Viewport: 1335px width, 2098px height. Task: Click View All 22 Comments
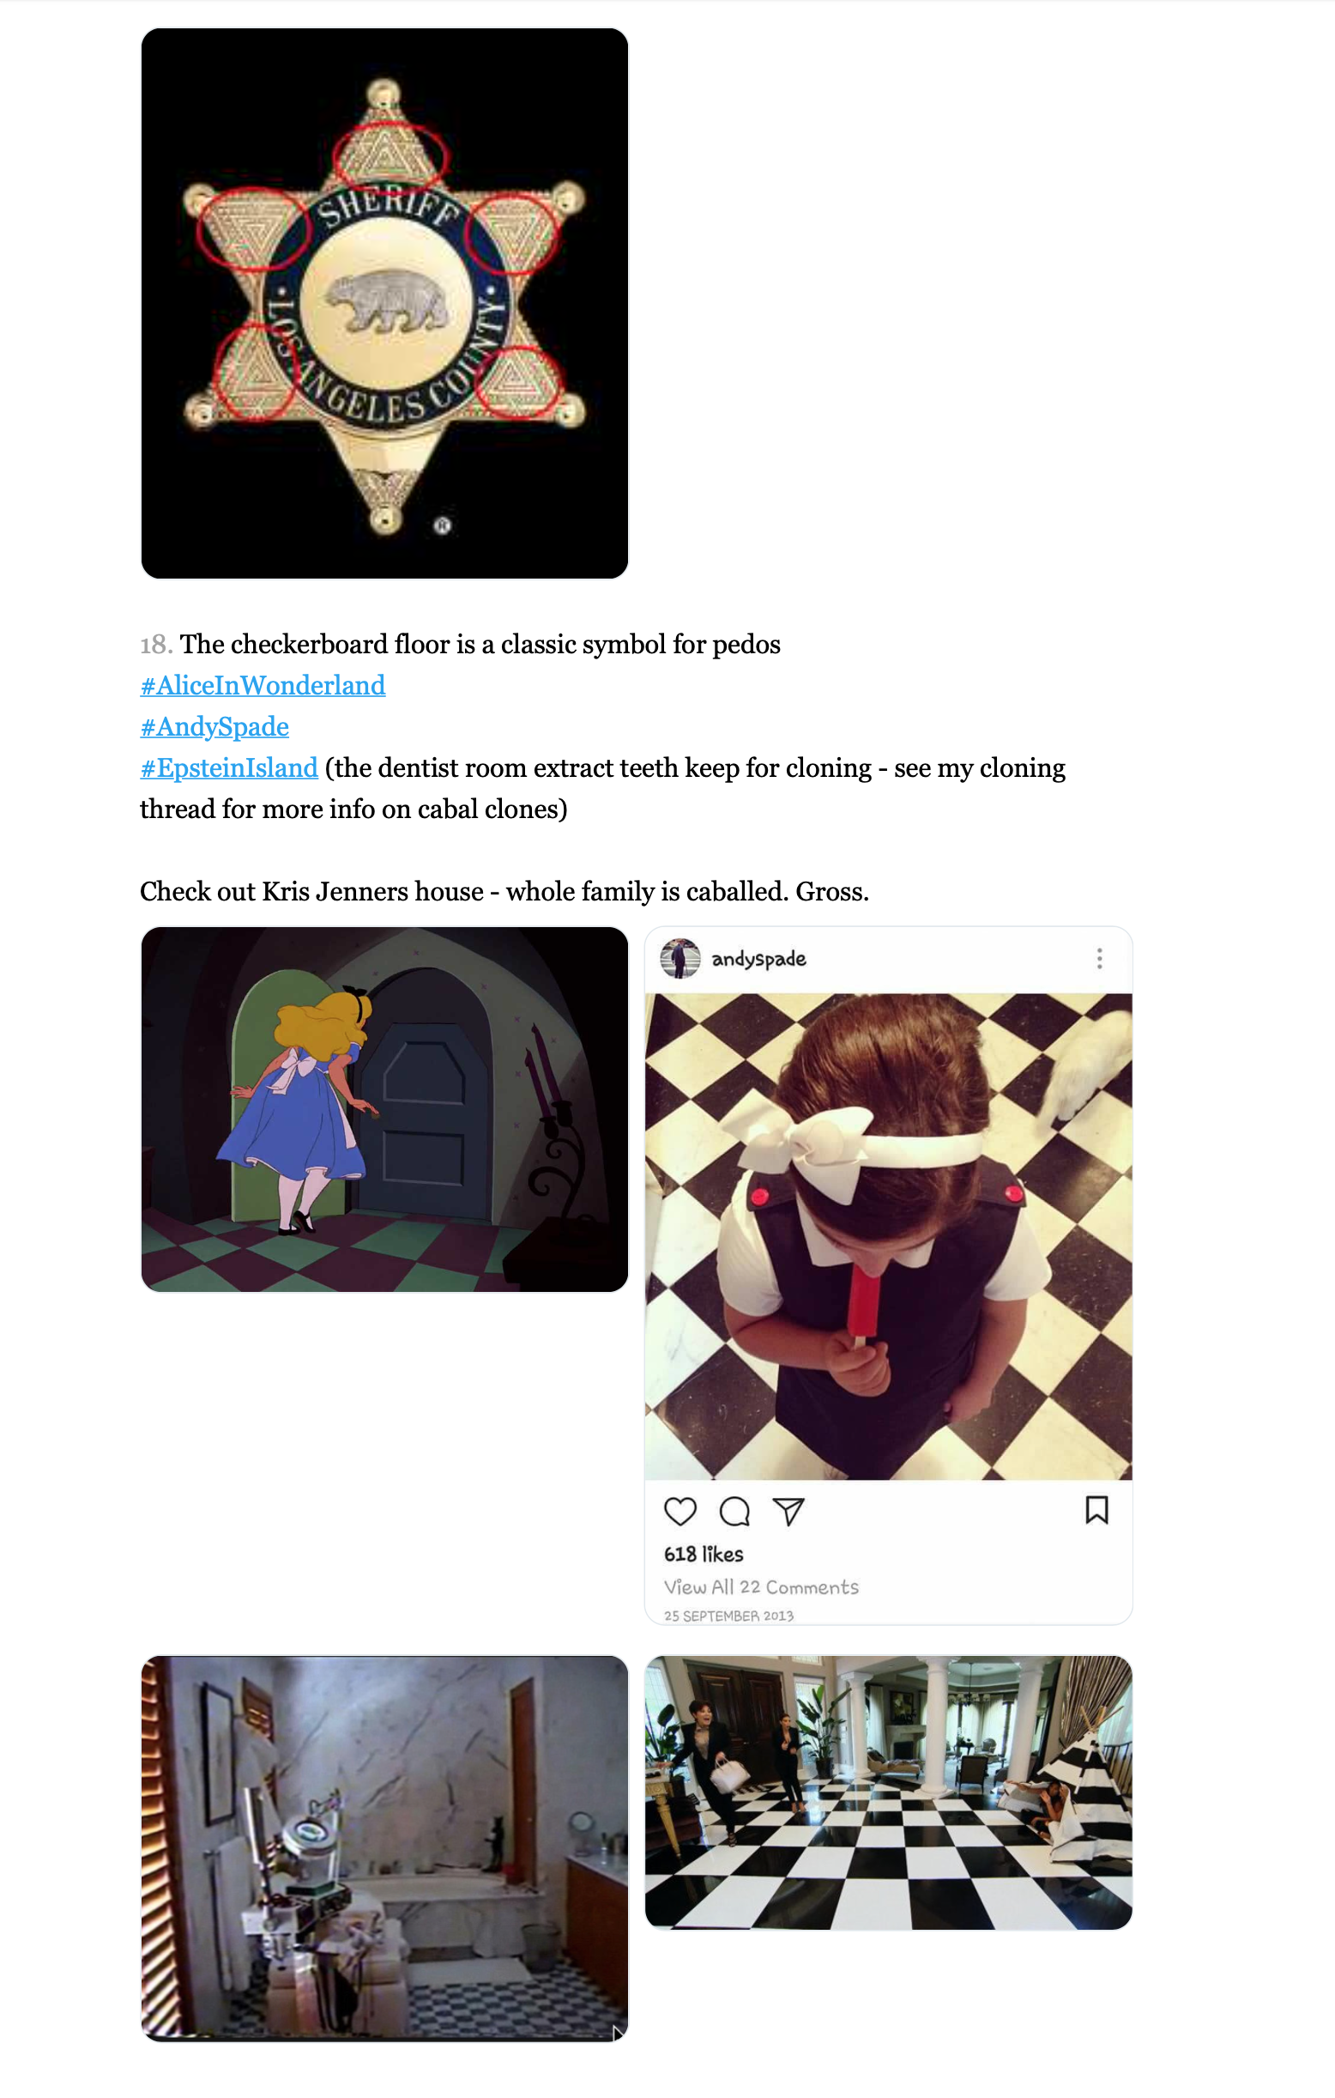761,1587
